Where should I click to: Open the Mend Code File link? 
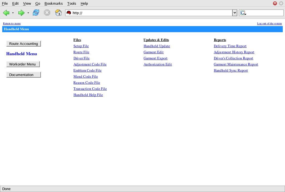click(86, 77)
